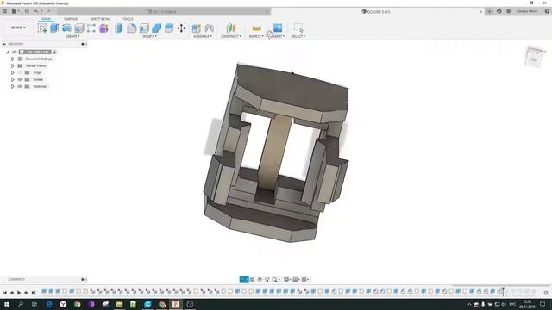
Task: Open a new design tab with plus
Action: pyautogui.click(x=489, y=11)
